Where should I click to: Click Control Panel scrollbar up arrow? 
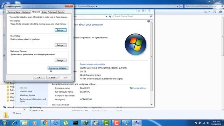tap(152, 21)
